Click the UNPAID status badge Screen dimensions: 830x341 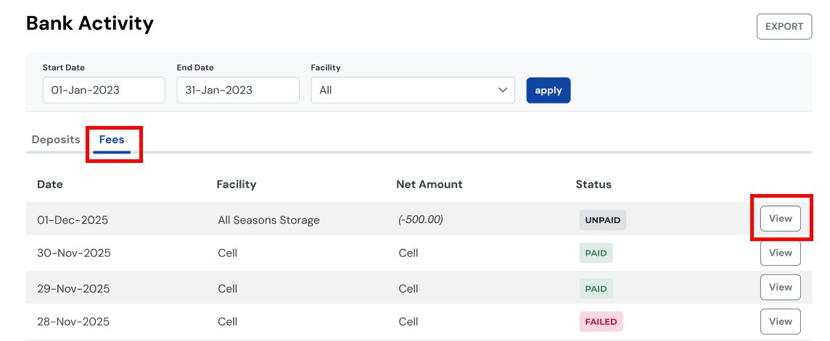pos(602,220)
